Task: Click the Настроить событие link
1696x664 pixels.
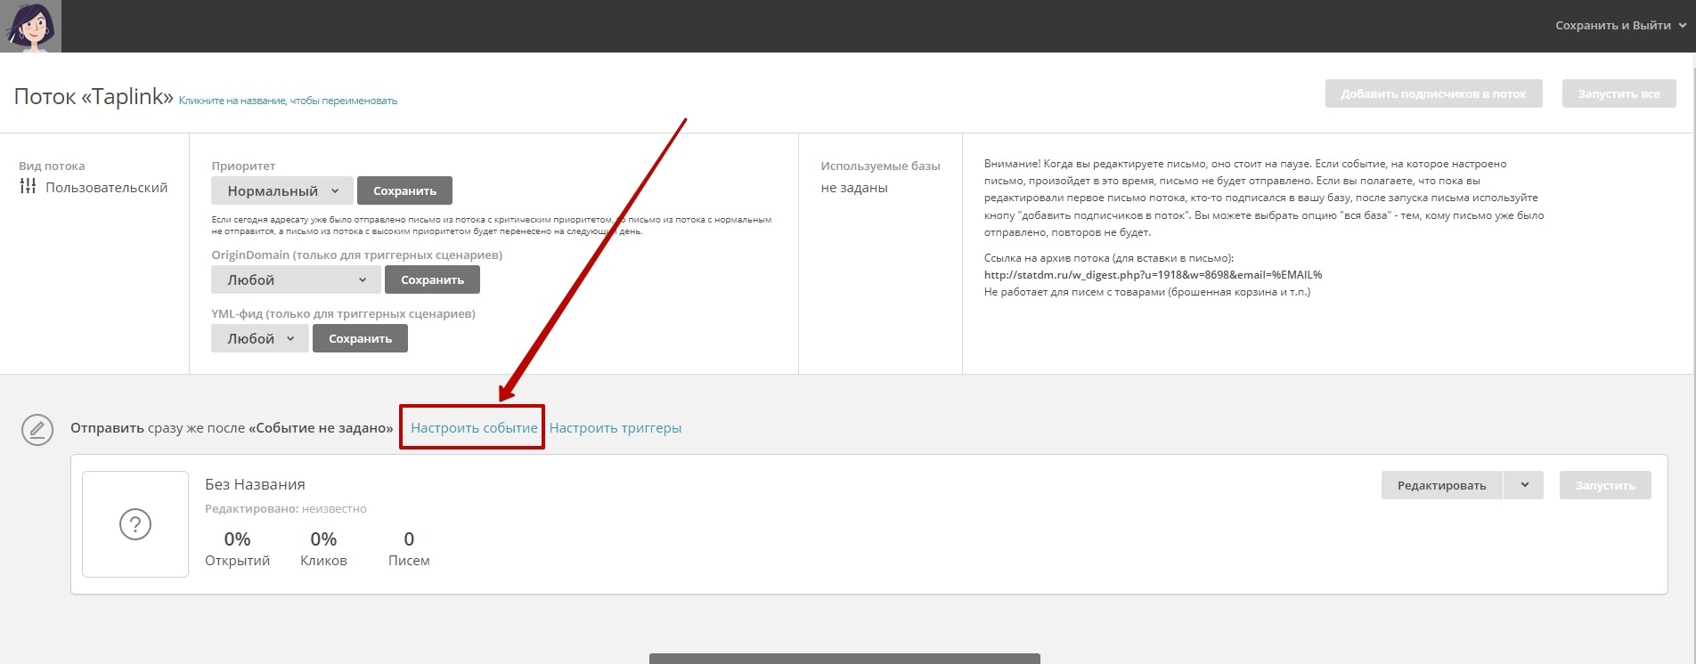Action: coord(474,428)
